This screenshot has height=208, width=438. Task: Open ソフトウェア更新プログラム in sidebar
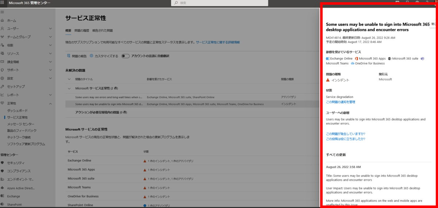pos(26,144)
